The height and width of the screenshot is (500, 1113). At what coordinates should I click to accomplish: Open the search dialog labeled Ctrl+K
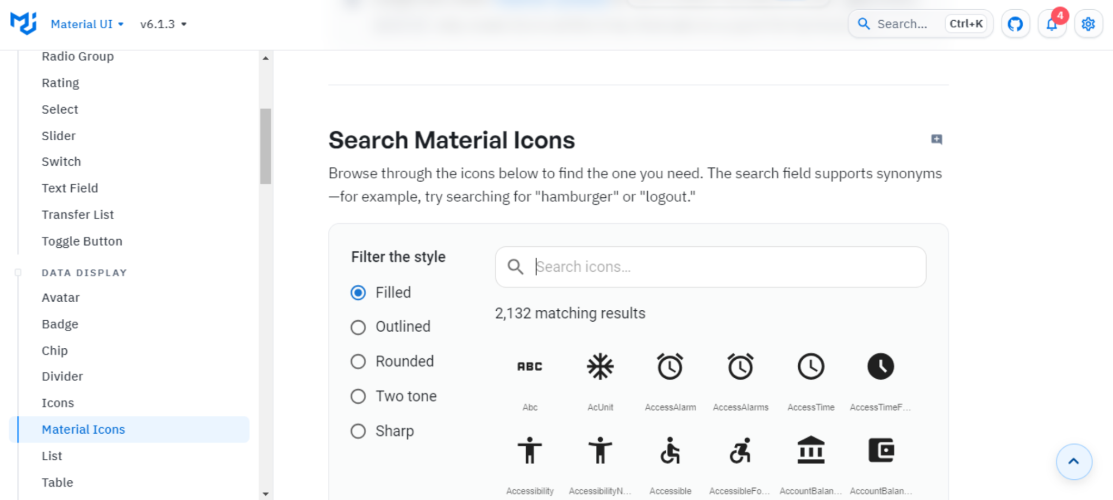coord(921,24)
